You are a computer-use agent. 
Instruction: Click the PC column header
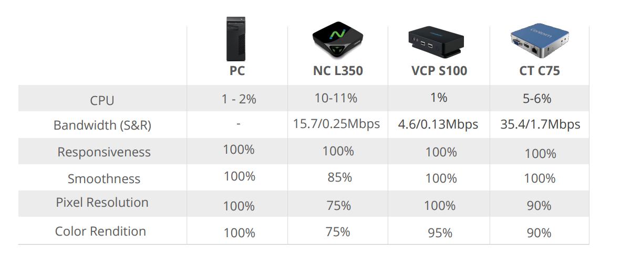pos(237,71)
